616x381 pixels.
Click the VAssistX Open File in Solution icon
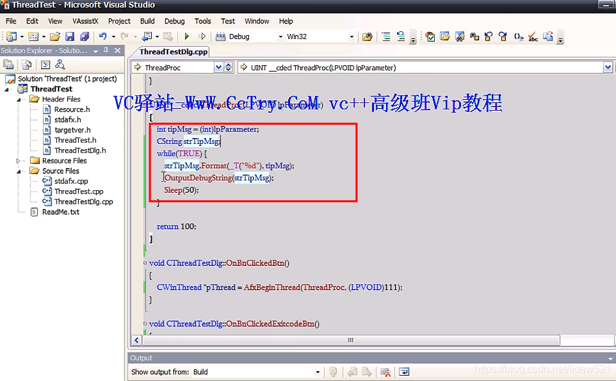click(445, 37)
